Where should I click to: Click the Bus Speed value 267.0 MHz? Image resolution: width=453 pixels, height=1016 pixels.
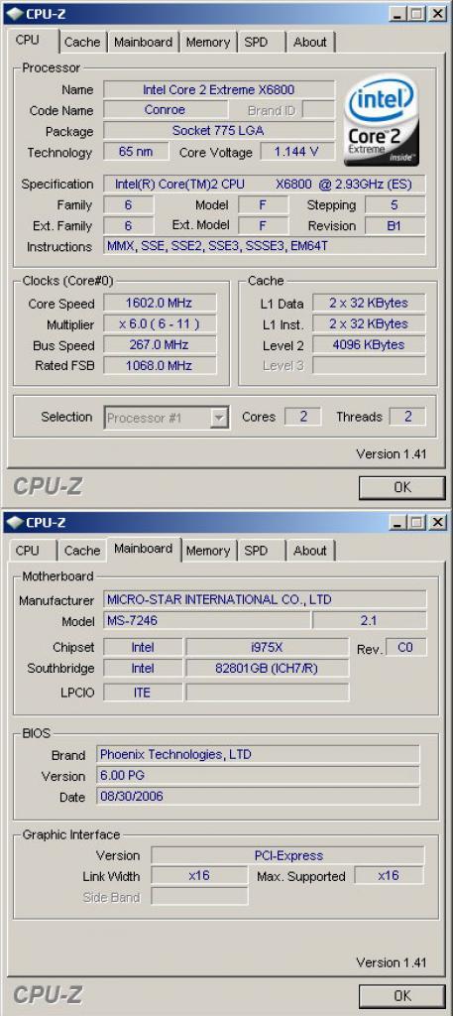click(x=160, y=344)
